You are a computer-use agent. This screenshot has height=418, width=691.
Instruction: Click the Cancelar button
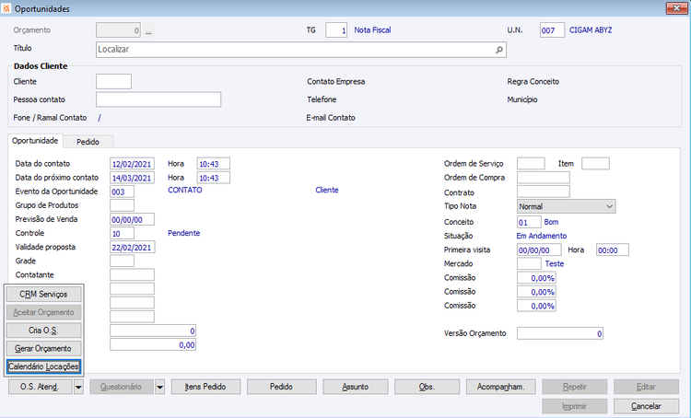pos(646,406)
